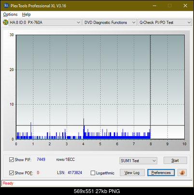The width and height of the screenshot is (194, 195).
Task: Click the PIF value 7449
Action: 41,159
